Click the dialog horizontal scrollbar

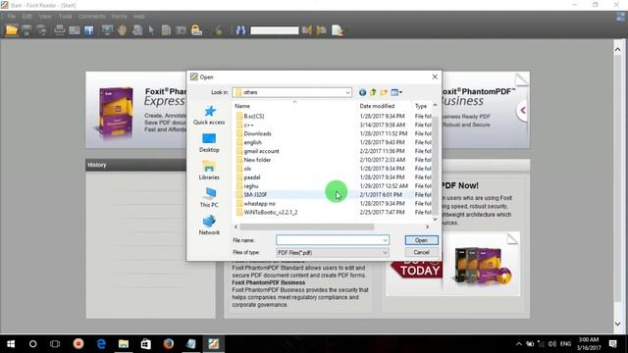[307, 227]
